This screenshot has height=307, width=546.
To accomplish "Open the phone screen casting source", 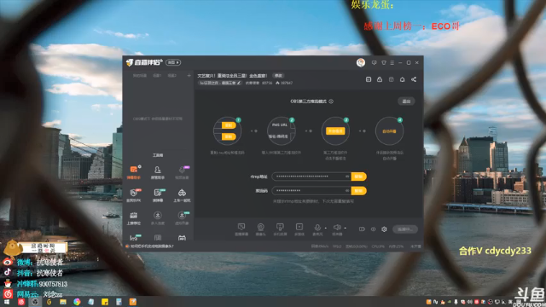I will (x=280, y=229).
